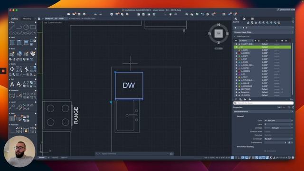This screenshot has height=171, width=304.
Task: Click the E compass direction on ViewCube
Action: pyautogui.click(x=228, y=34)
